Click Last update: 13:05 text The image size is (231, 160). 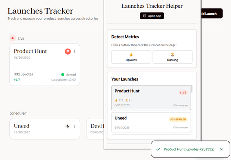pos(64,80)
